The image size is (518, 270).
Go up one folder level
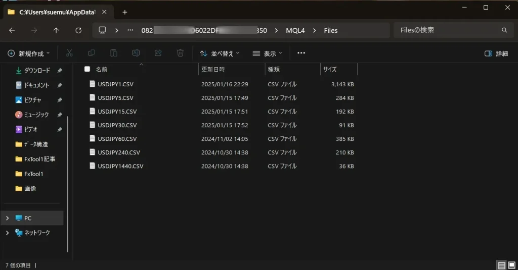coord(56,30)
